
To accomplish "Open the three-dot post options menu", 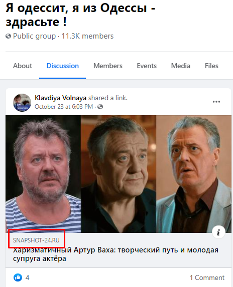I will [x=216, y=102].
